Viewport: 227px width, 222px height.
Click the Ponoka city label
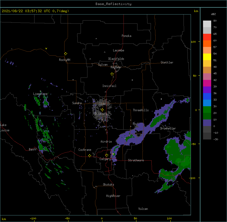tap(126, 36)
